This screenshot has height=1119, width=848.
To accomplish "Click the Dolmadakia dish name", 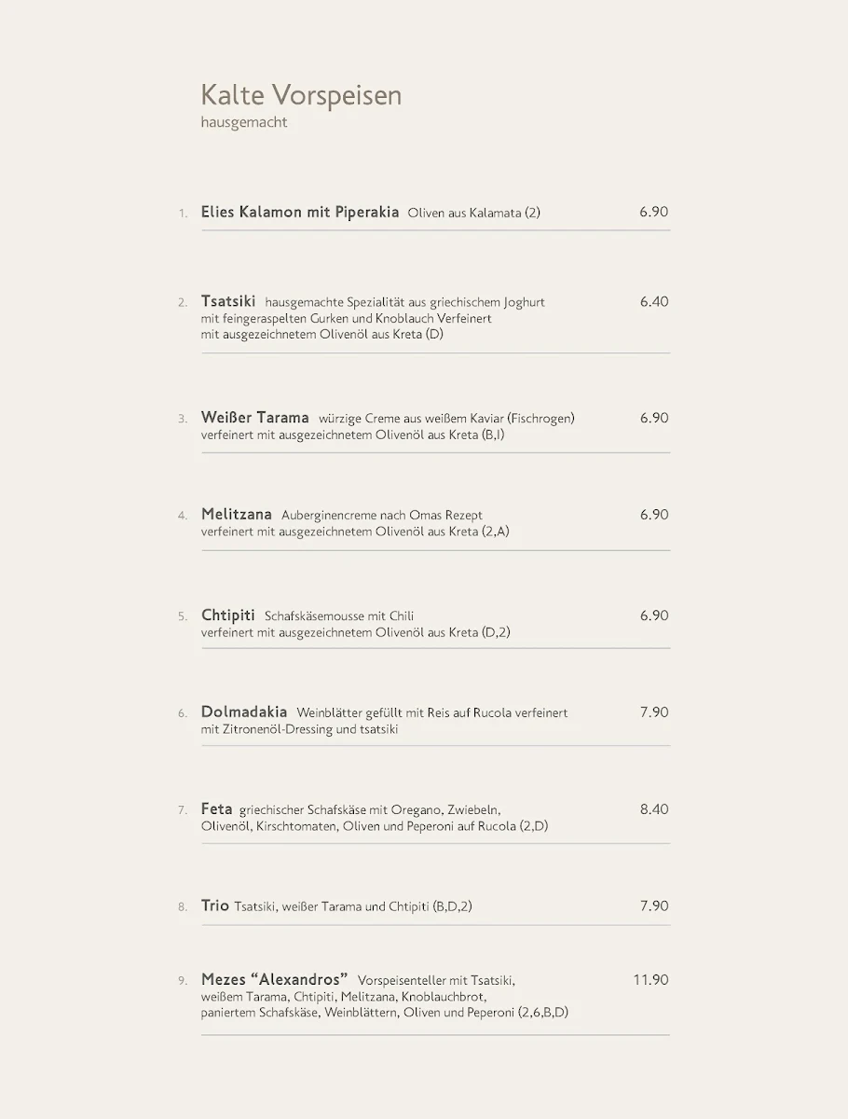I will pyautogui.click(x=244, y=712).
